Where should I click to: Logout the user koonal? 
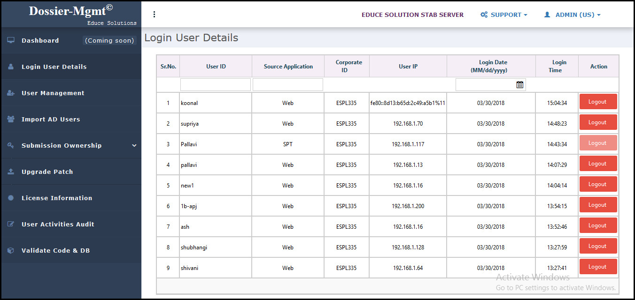598,102
